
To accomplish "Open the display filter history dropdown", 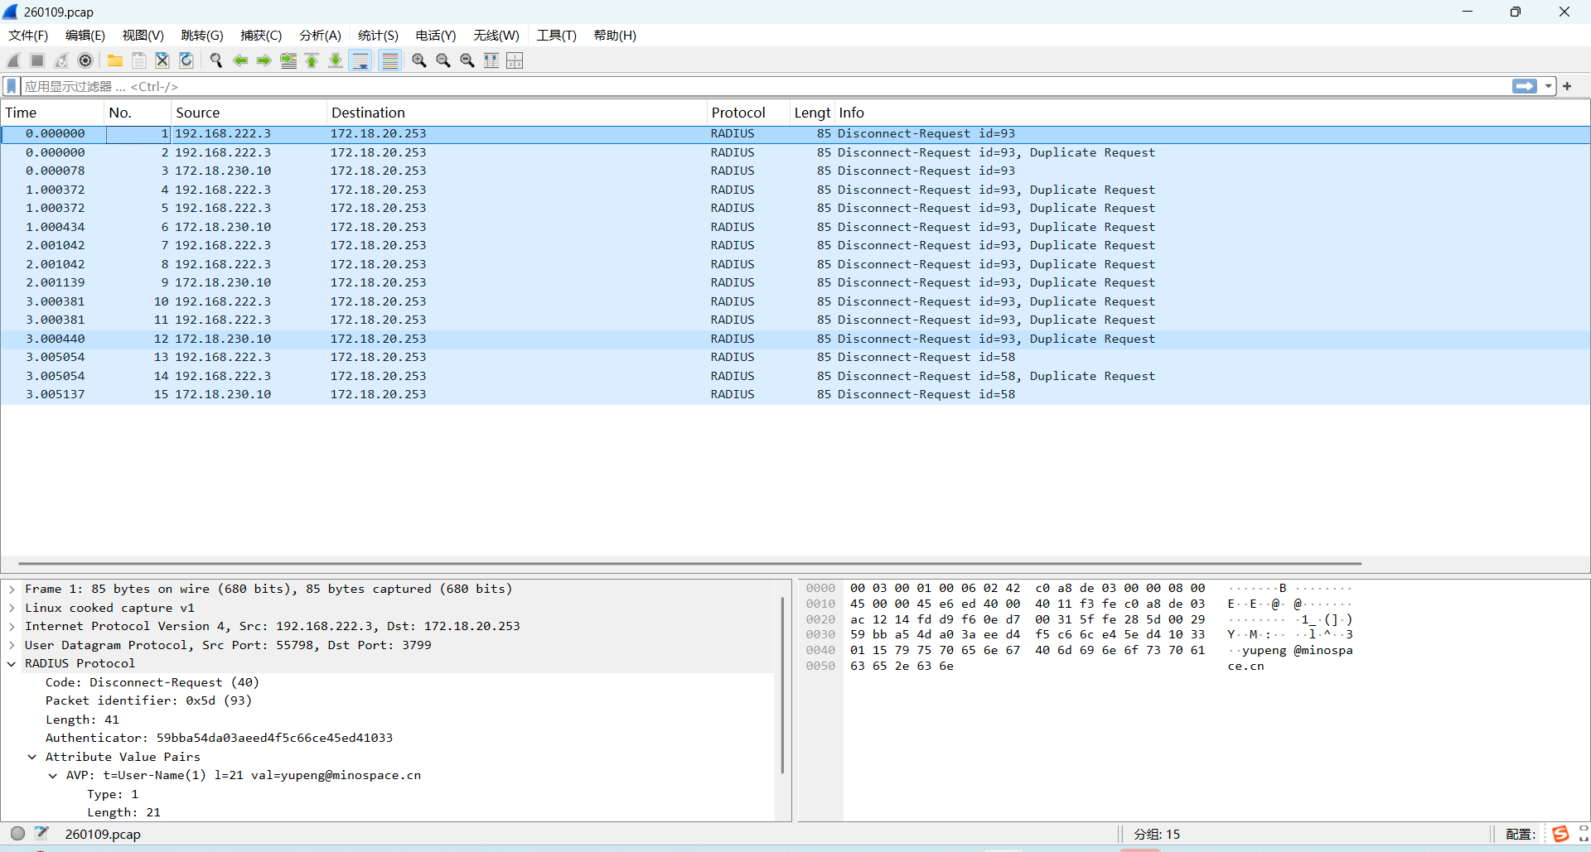I will [1548, 86].
